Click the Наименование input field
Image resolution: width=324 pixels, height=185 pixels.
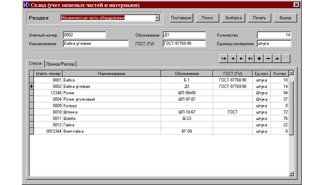click(96, 43)
